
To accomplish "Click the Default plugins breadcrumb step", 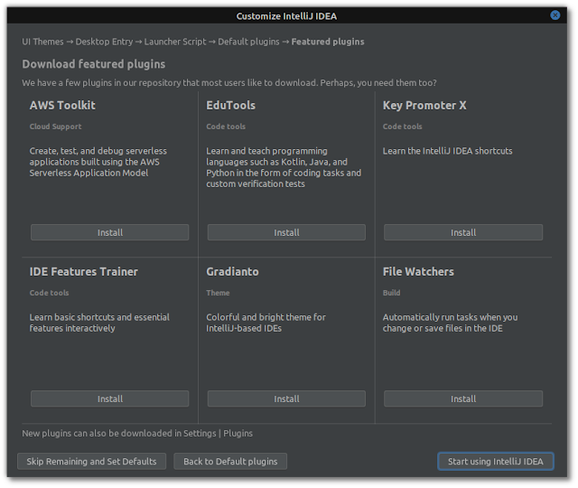I will point(248,42).
